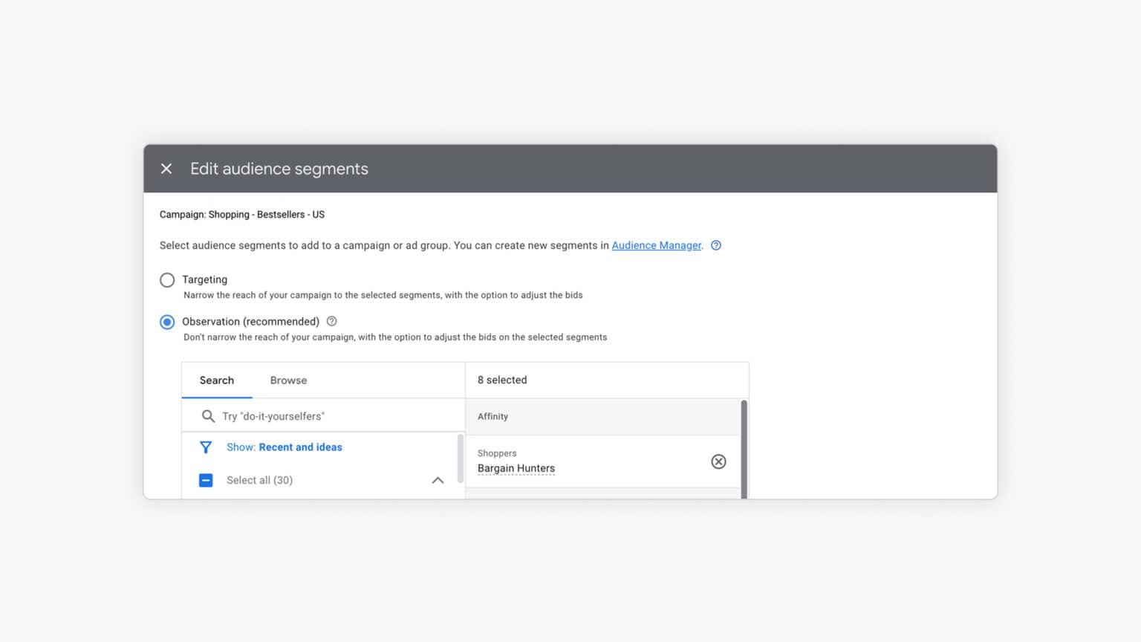
Task: Click the help icon beside Observation (recommended)
Action: click(x=331, y=320)
